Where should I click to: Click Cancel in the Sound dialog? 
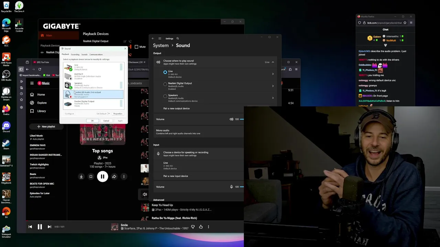pyautogui.click(x=106, y=121)
